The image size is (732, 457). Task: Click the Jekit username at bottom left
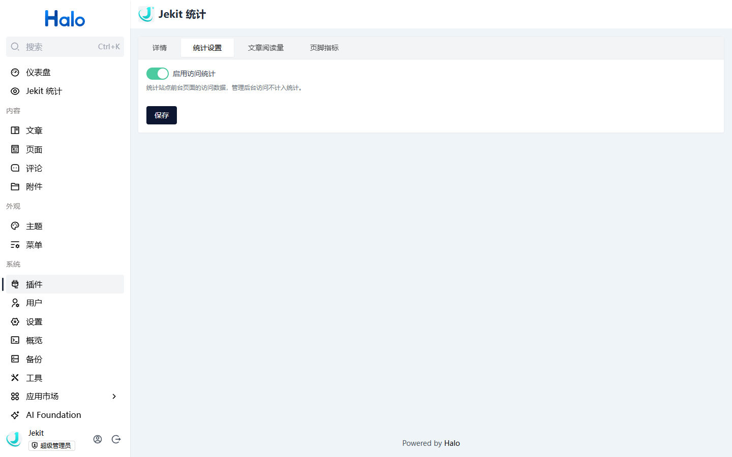[x=36, y=433]
